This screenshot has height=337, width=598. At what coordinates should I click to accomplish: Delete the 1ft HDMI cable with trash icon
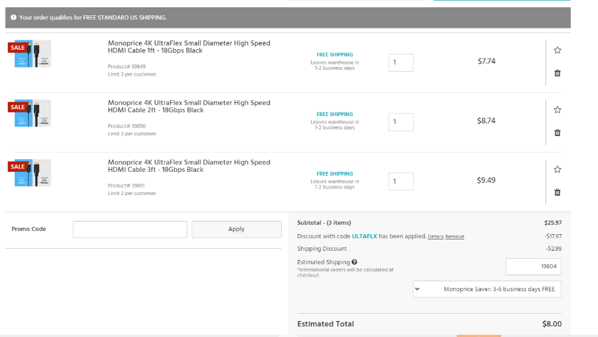point(557,73)
